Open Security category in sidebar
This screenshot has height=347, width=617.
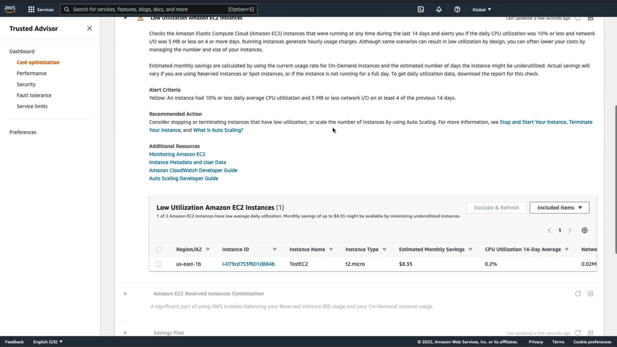(x=26, y=84)
